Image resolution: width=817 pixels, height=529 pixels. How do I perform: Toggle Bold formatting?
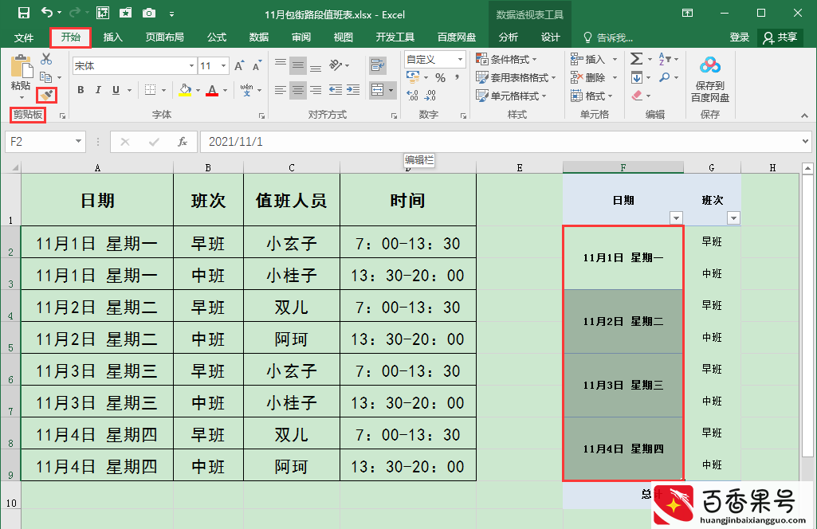click(81, 90)
